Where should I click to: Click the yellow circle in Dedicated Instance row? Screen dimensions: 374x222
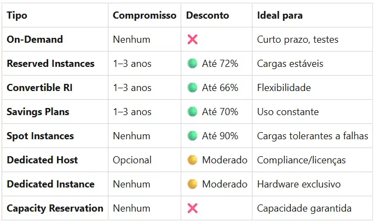point(192,184)
